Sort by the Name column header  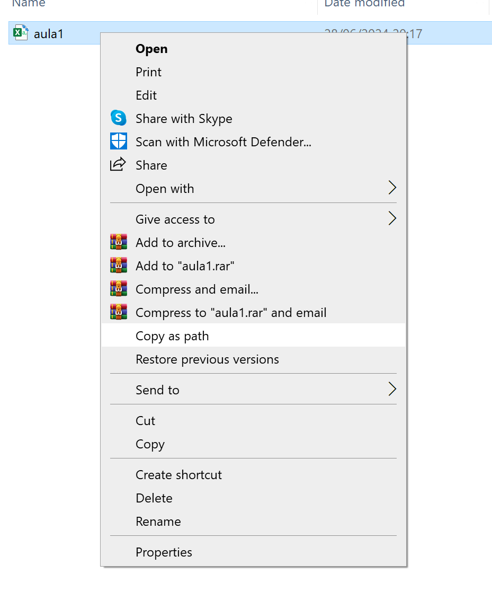pyautogui.click(x=29, y=4)
